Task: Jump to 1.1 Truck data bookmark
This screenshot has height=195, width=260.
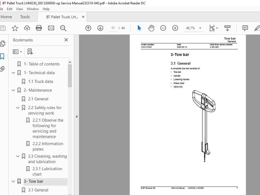Action: click(x=40, y=82)
